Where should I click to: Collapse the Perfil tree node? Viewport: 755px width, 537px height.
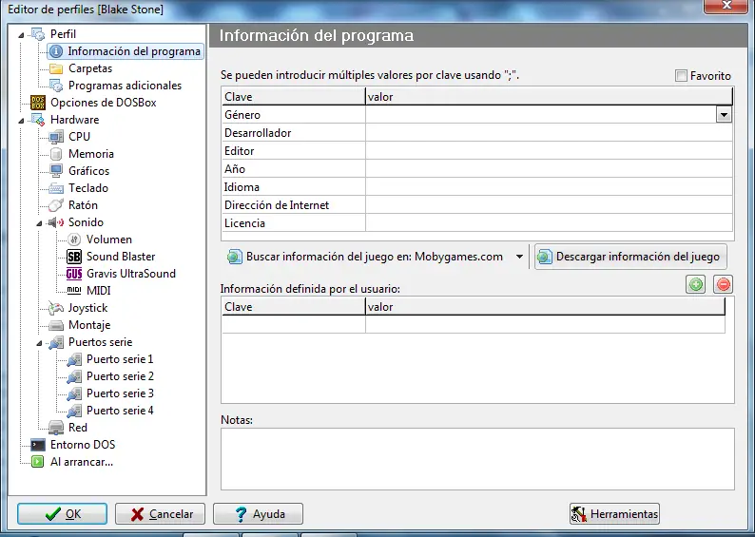[x=21, y=35]
